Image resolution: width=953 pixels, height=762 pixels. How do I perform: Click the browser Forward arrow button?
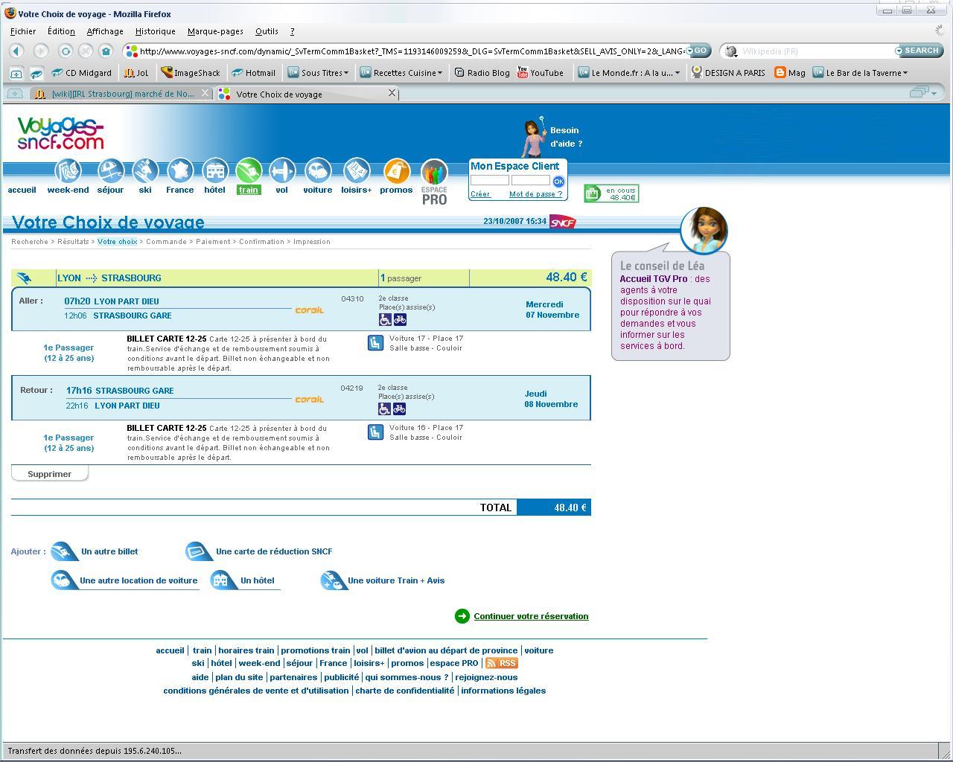[x=41, y=51]
